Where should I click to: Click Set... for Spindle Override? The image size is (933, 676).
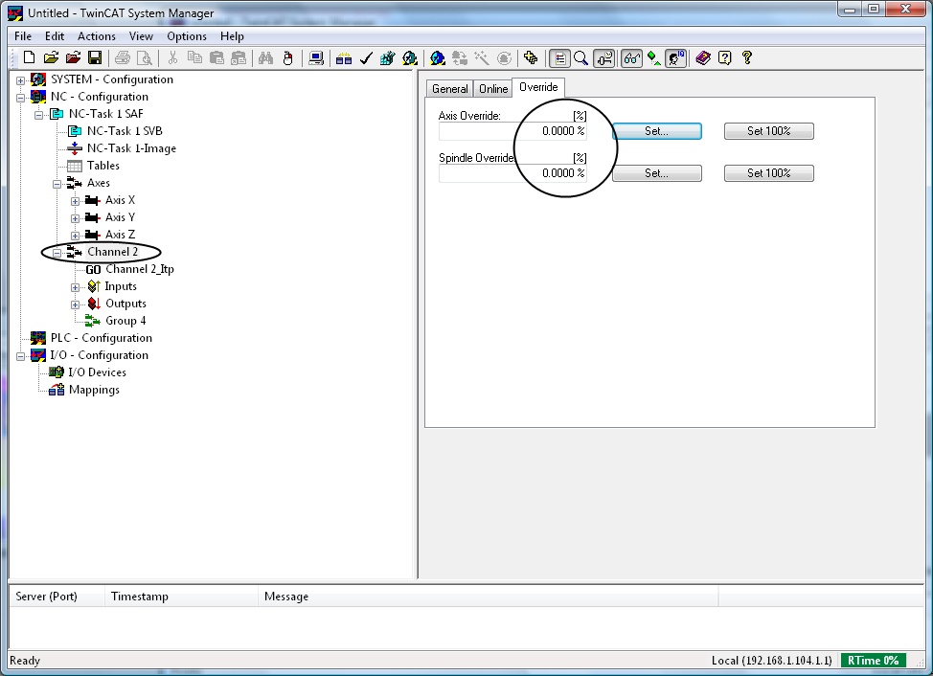(x=657, y=173)
